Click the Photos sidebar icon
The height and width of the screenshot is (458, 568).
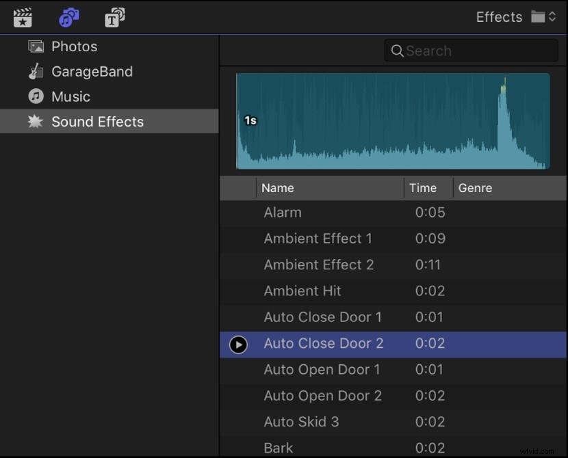pyautogui.click(x=36, y=46)
